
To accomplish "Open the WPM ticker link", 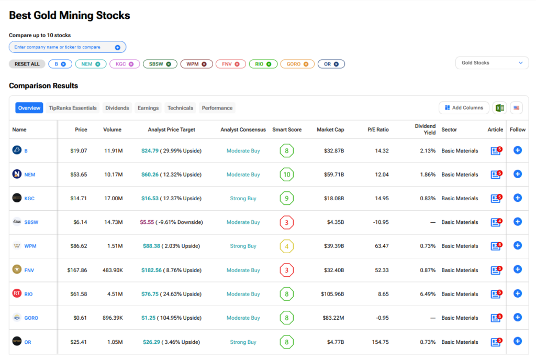I will 30,246.
